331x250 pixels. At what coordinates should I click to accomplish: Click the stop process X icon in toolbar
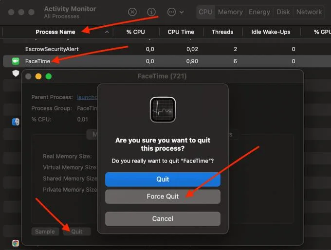[x=132, y=12]
